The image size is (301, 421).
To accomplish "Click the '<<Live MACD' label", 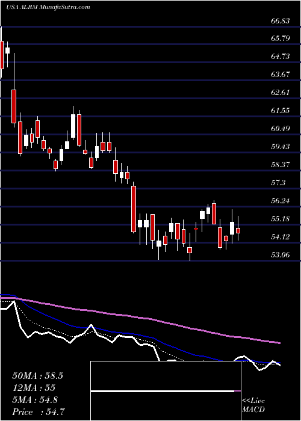I will point(253,405).
